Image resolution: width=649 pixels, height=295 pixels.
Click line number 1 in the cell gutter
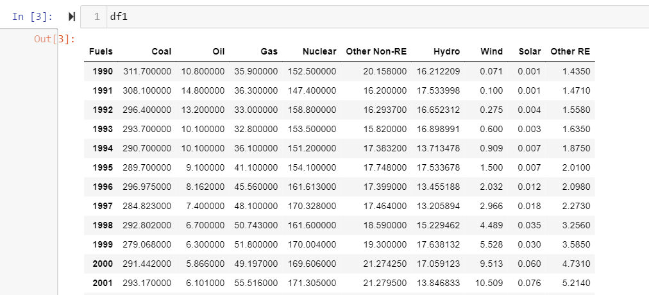click(x=97, y=17)
